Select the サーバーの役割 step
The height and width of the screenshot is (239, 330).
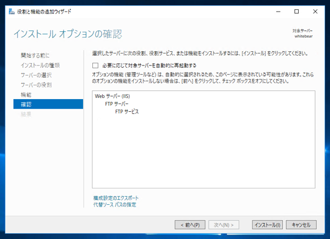tap(36, 85)
